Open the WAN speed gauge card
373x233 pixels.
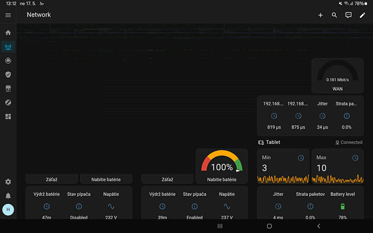coord(337,76)
